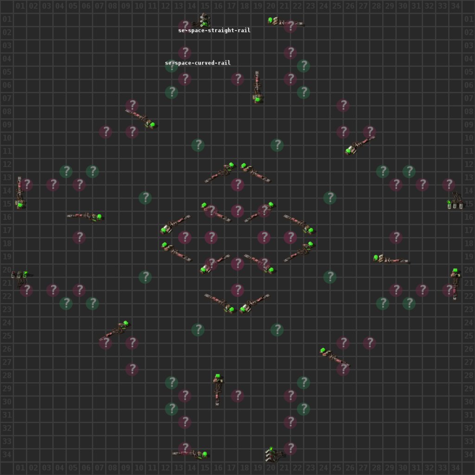
Task: Select signal with green lamp at column 11, row 09
Action: tap(141, 118)
